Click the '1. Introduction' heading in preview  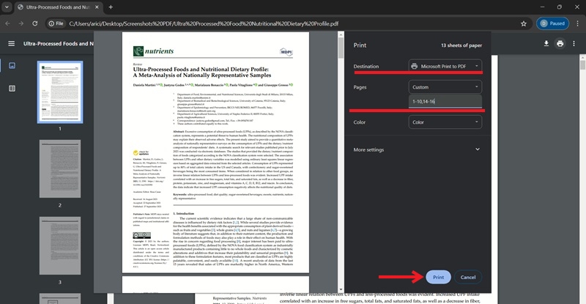point(184,213)
